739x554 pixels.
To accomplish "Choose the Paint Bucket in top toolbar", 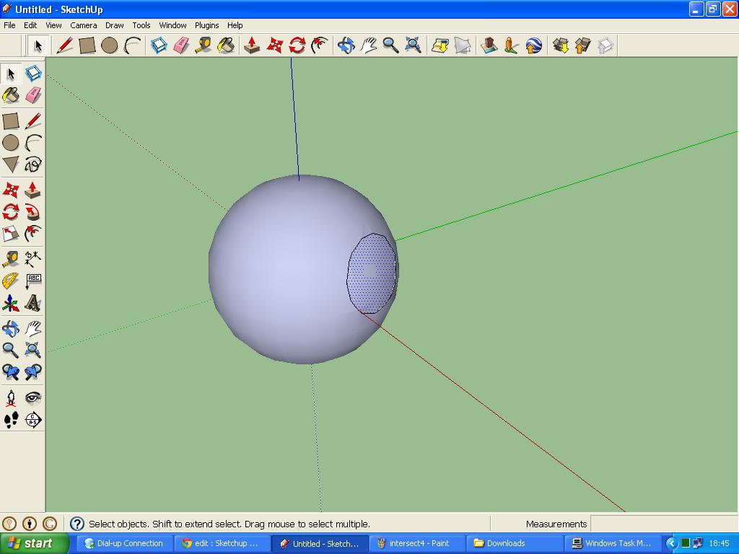I will (226, 45).
